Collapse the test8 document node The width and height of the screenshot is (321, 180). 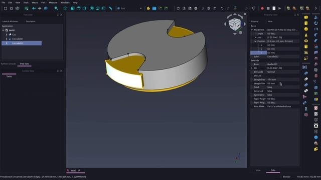click(3, 30)
